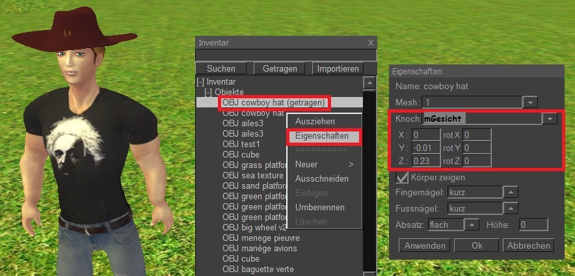Collapse the Objekte folder
575x276 pixels.
[208, 92]
